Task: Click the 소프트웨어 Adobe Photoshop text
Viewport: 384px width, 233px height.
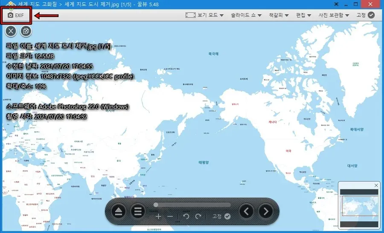Action: (x=67, y=106)
